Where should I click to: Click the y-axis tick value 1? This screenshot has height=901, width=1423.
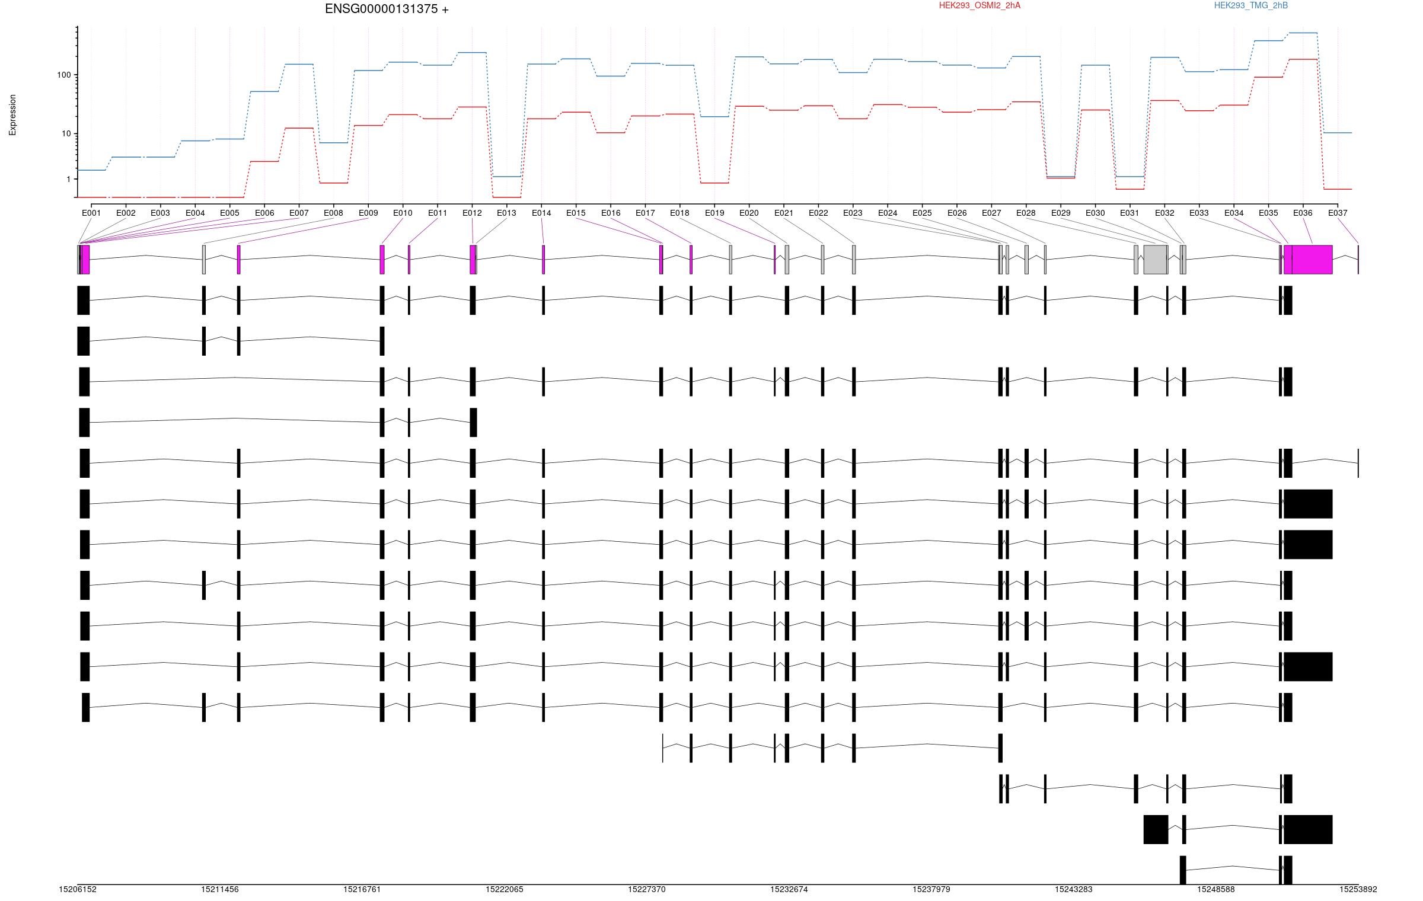click(x=69, y=179)
